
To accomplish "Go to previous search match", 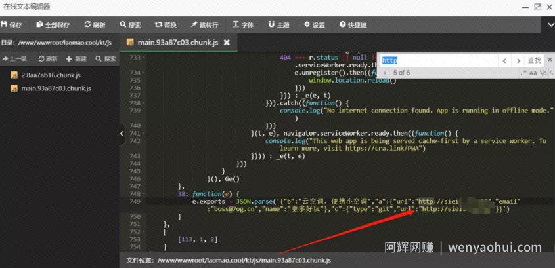I will [x=504, y=61].
